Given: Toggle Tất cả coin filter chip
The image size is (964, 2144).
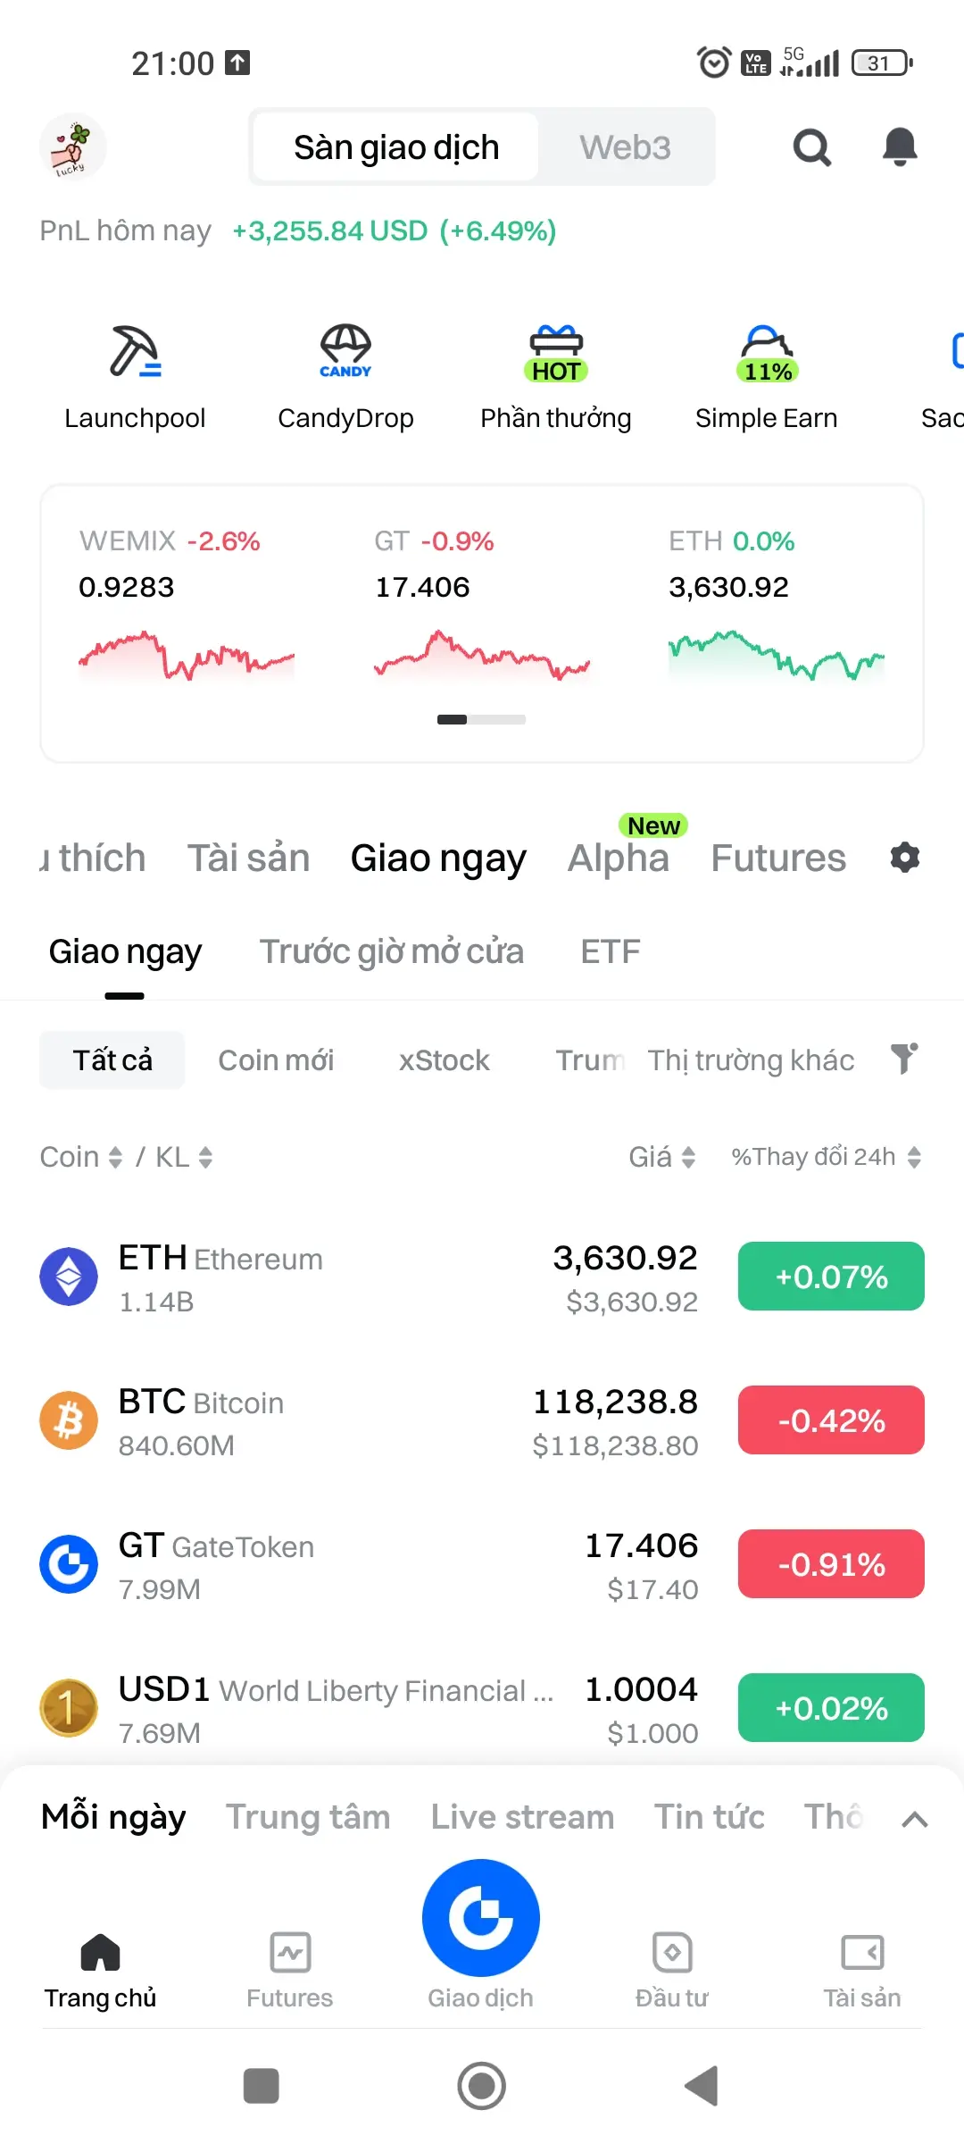Looking at the screenshot, I should pos(112,1060).
